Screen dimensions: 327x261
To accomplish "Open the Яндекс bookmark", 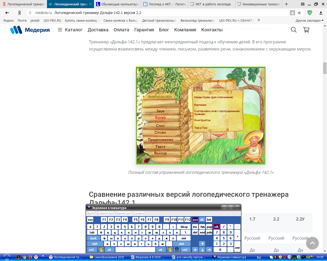I will 8,20.
